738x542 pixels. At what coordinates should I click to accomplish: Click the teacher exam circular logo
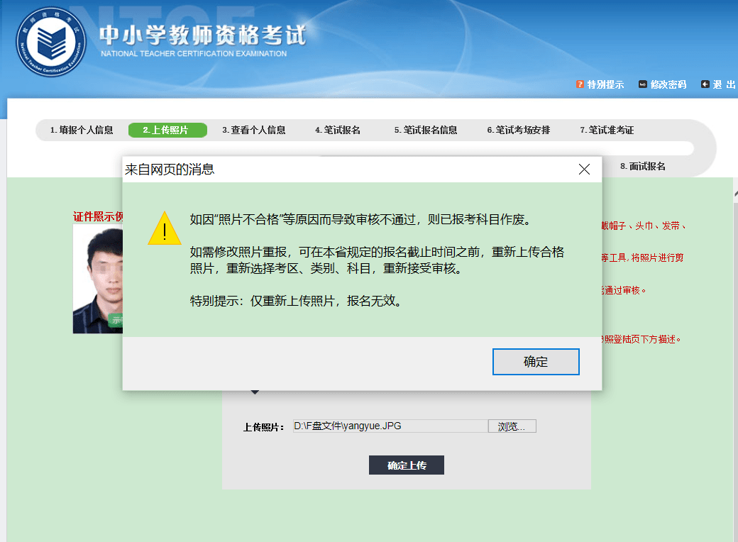51,42
